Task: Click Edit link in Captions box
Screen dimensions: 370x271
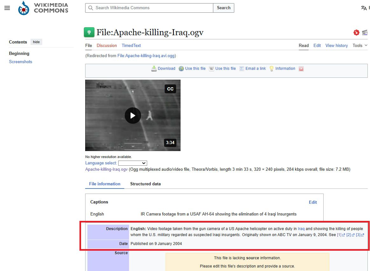Action: click(x=313, y=202)
